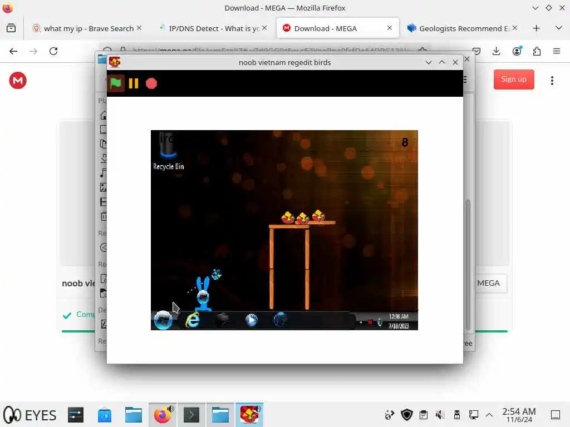Image resolution: width=570 pixels, height=427 pixels.
Task: Click the app icon in game window titlebar
Action: tap(115, 62)
